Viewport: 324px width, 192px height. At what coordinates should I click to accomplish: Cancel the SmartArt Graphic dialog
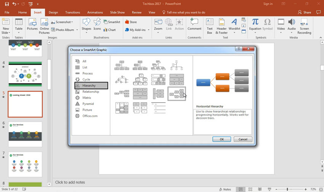(243, 139)
